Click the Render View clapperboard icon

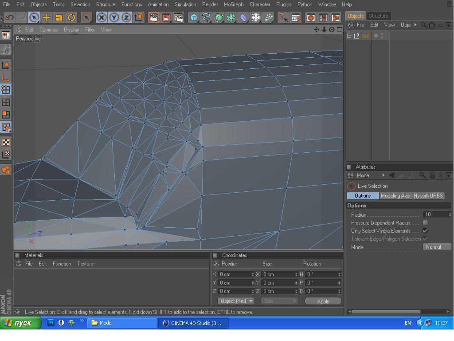click(x=154, y=18)
